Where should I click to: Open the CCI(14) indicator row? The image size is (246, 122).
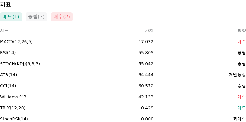click(123, 86)
